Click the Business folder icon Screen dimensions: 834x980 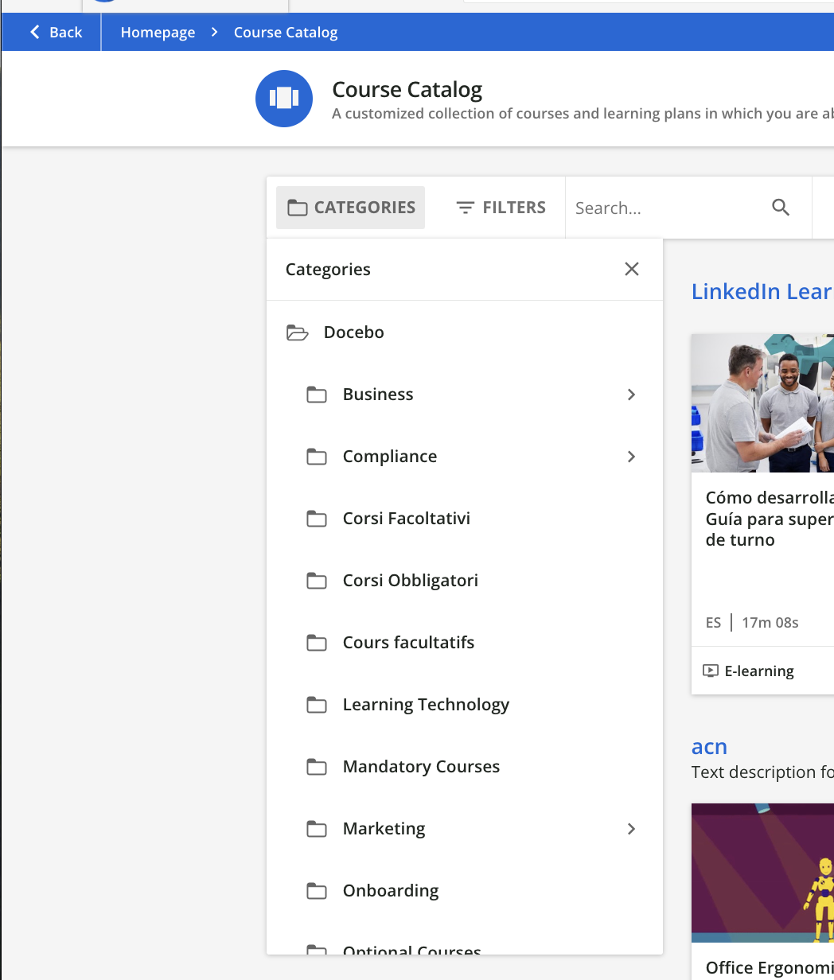coord(317,395)
